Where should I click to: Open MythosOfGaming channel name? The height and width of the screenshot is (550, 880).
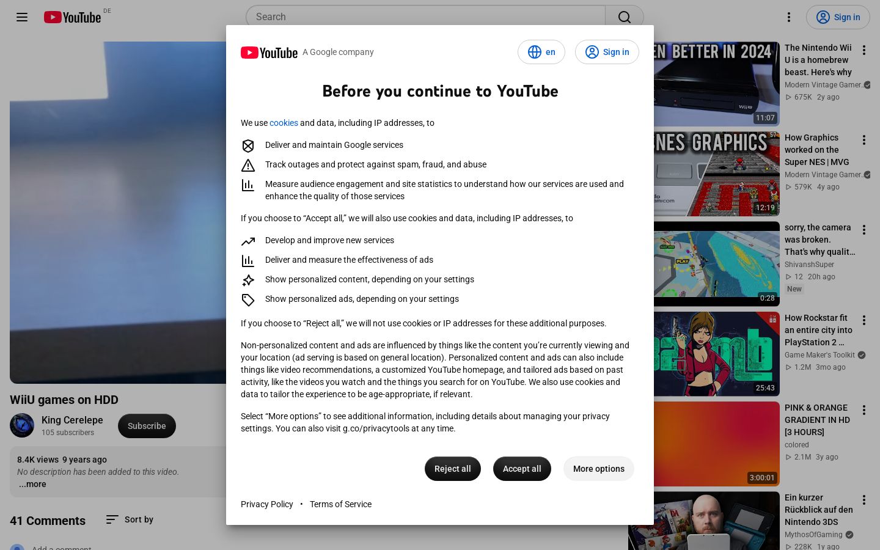(813, 535)
